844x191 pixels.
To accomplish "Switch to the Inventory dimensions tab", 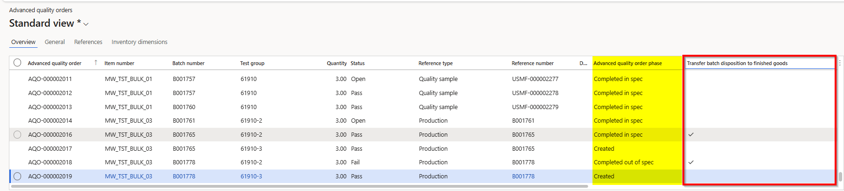I will click(x=139, y=42).
